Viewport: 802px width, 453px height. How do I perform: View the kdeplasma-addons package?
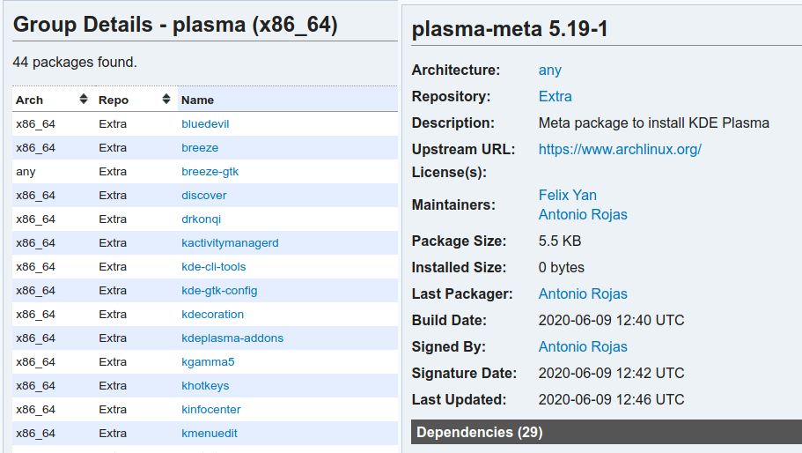(232, 338)
